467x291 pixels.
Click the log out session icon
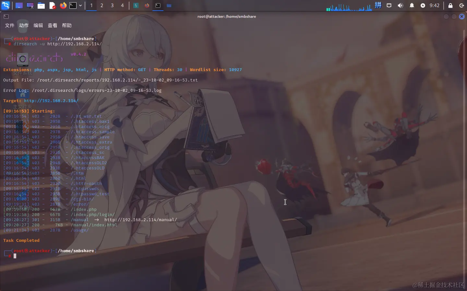(x=461, y=5)
